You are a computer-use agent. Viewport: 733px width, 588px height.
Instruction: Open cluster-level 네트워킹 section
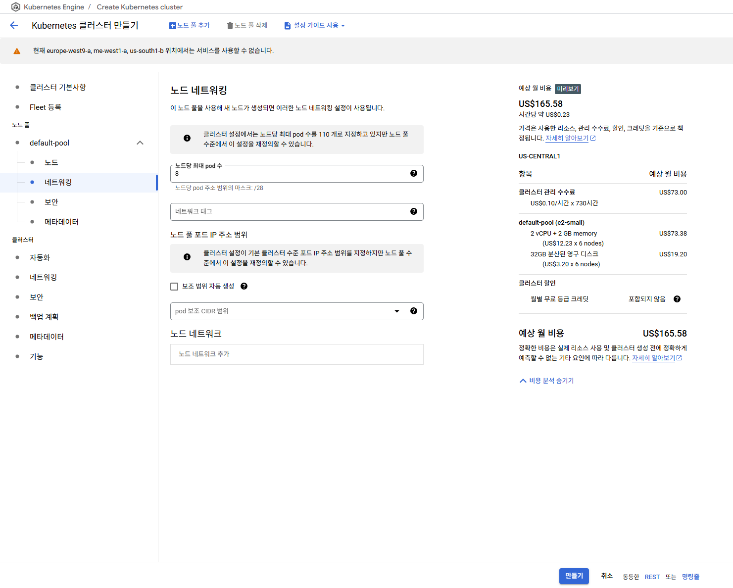pos(43,277)
